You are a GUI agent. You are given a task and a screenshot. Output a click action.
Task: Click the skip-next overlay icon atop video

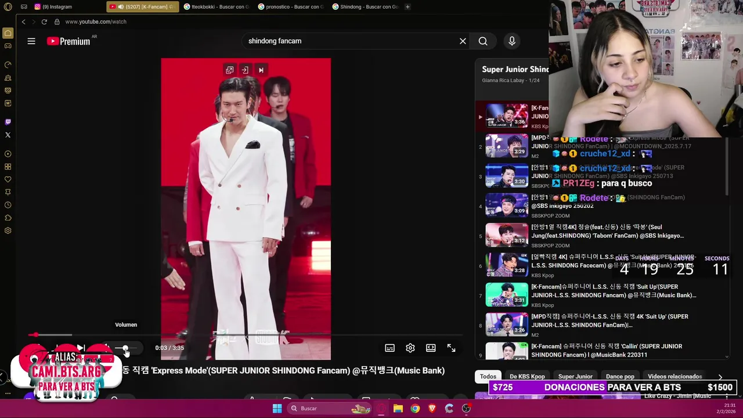point(261,70)
